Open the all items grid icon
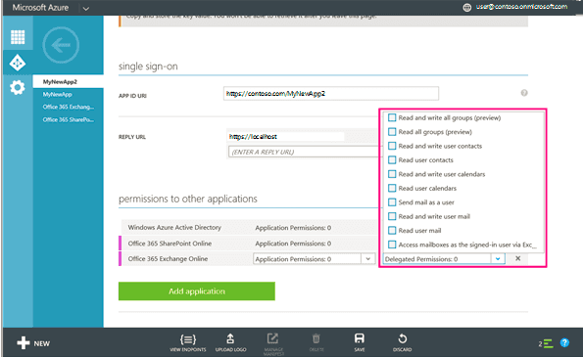583x357 pixels. [18, 37]
